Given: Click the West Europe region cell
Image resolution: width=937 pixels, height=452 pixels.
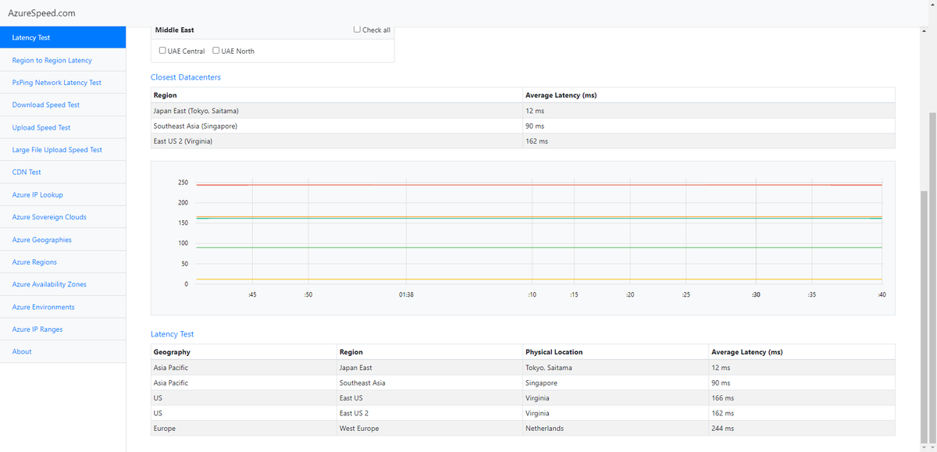Looking at the screenshot, I should [x=429, y=428].
